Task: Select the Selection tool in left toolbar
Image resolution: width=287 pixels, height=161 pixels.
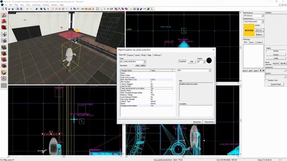Action: point(4,15)
